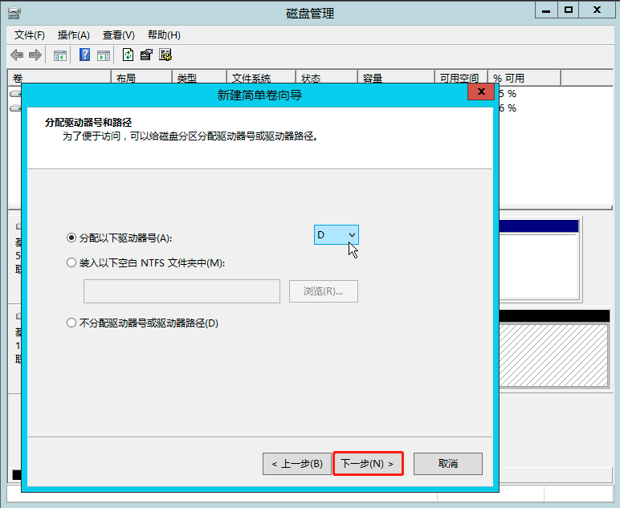Open the 查看(V) menu
This screenshot has width=620, height=508.
119,35
